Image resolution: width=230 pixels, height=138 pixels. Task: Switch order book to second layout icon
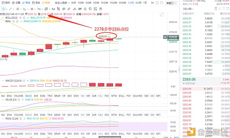pos(220,9)
